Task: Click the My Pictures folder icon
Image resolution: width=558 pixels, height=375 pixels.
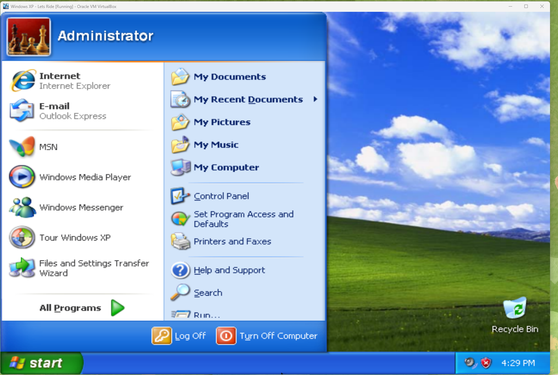Action: coord(180,122)
